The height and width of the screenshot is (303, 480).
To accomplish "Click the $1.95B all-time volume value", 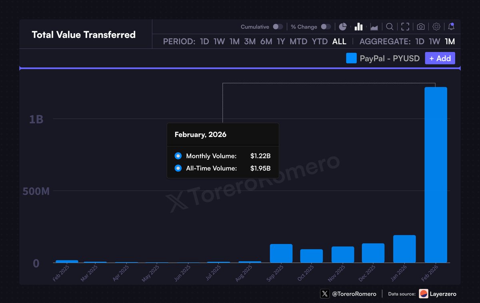I will [x=260, y=168].
